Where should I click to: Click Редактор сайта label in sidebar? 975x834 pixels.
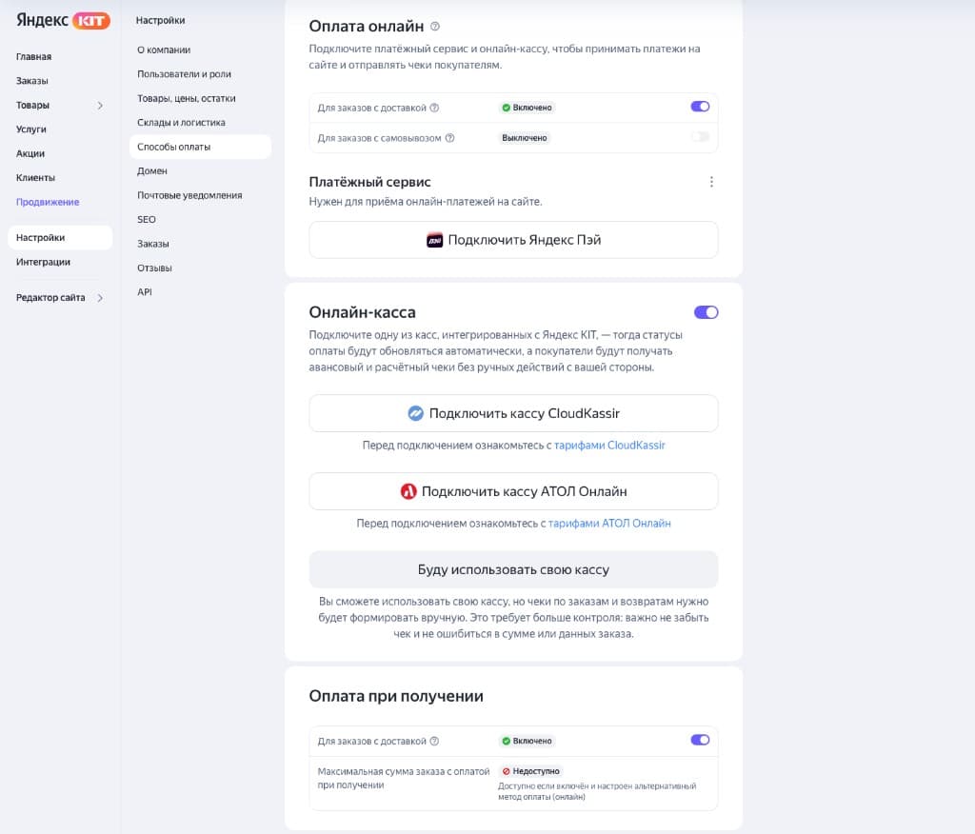tap(50, 298)
